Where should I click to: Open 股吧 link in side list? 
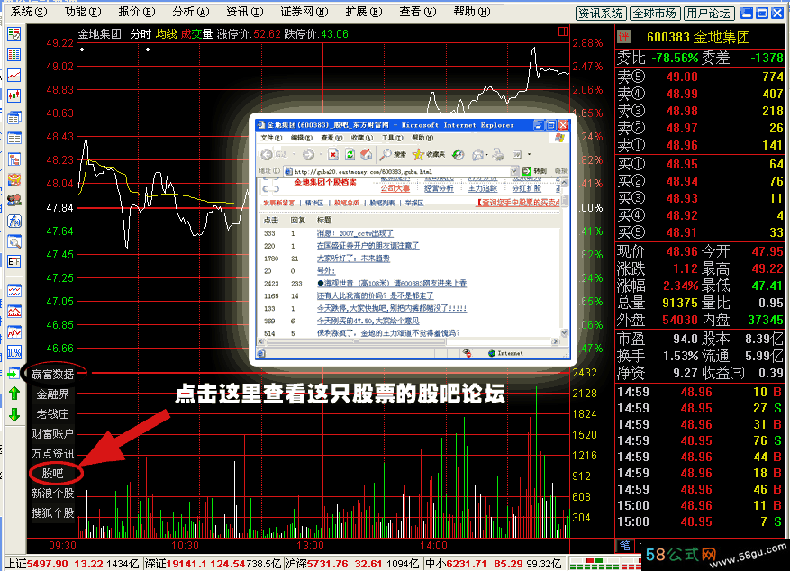(x=52, y=474)
